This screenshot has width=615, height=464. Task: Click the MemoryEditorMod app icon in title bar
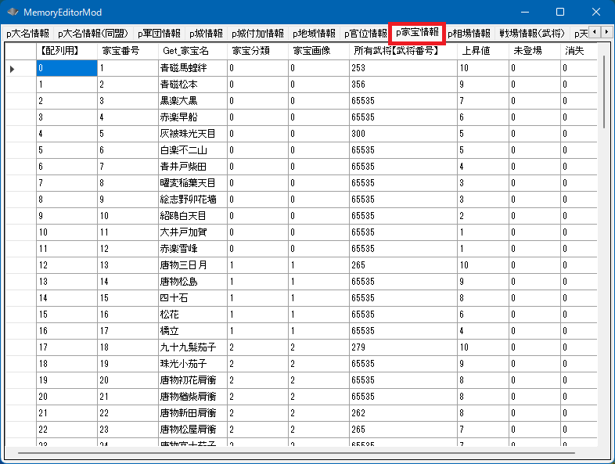coord(13,13)
